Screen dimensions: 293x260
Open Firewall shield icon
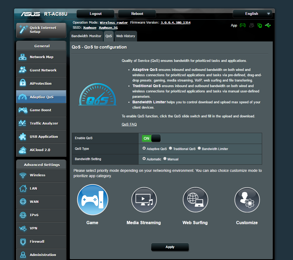pos(23,242)
